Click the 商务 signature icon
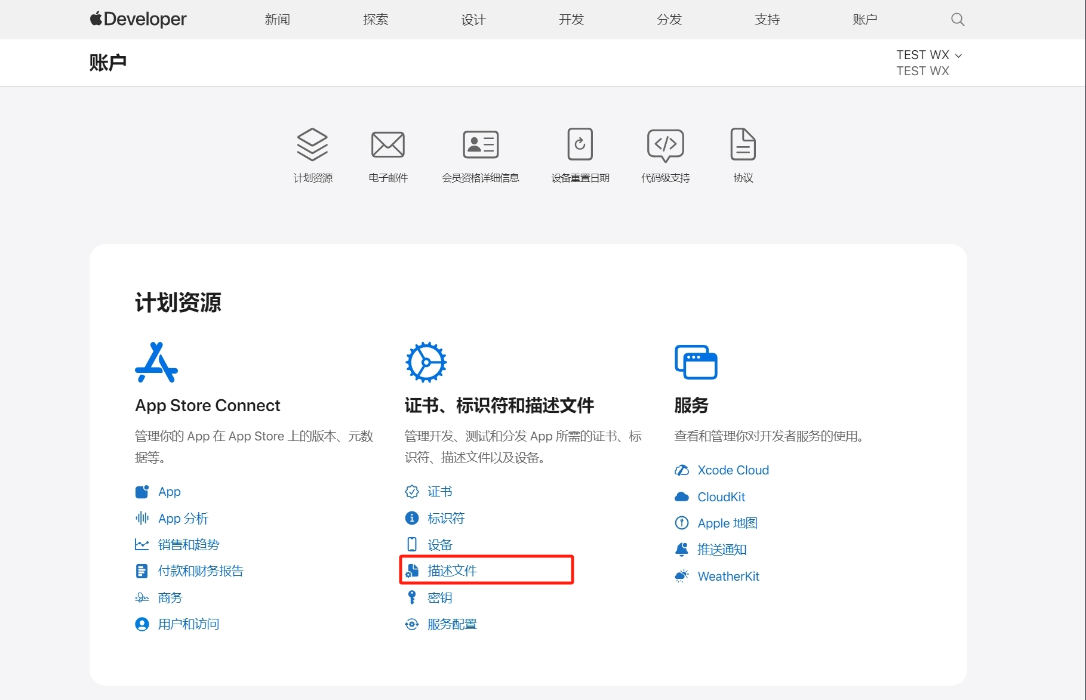The height and width of the screenshot is (700, 1086). (142, 597)
